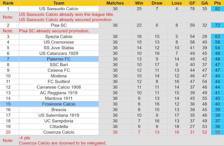224x146 pixels.
Task: Click the Pisa SC secured promotion note
Action: [54, 31]
